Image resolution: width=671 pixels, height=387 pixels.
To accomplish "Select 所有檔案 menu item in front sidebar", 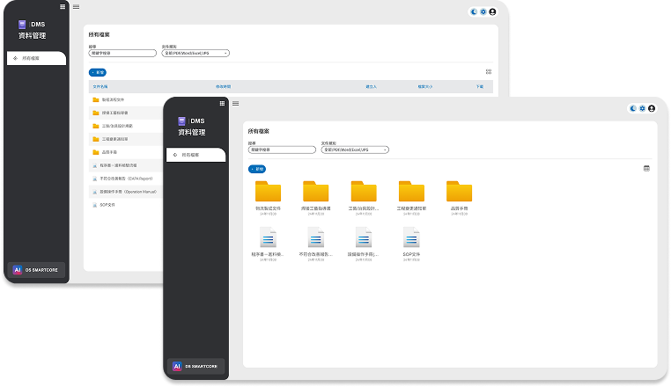I will coord(195,155).
